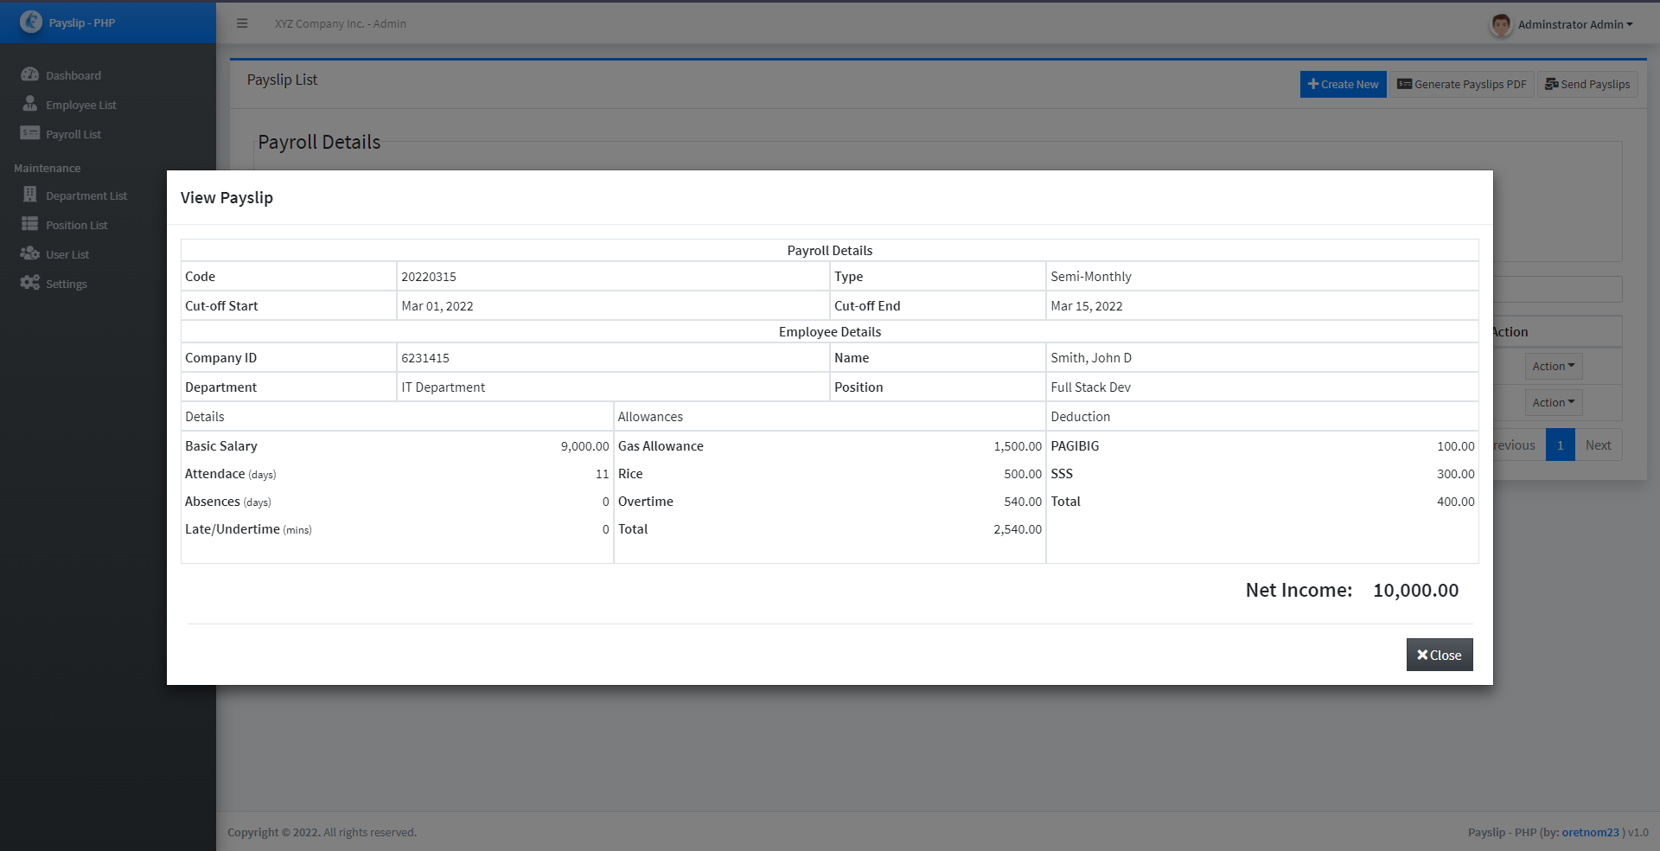Image resolution: width=1660 pixels, height=851 pixels.
Task: Click the oretnom23 author link
Action: click(1590, 832)
